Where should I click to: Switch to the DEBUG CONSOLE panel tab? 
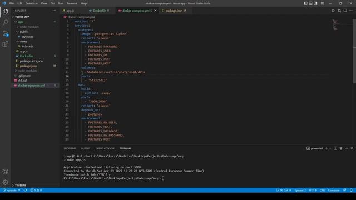(x=105, y=148)
